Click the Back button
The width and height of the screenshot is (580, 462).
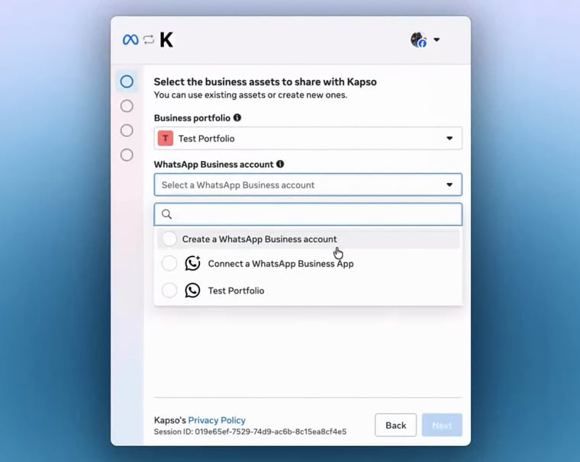coord(396,425)
